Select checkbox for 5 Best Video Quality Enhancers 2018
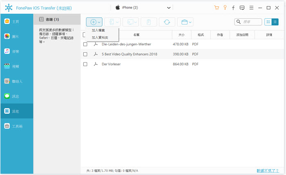The height and width of the screenshot is (175, 286). click(x=85, y=54)
